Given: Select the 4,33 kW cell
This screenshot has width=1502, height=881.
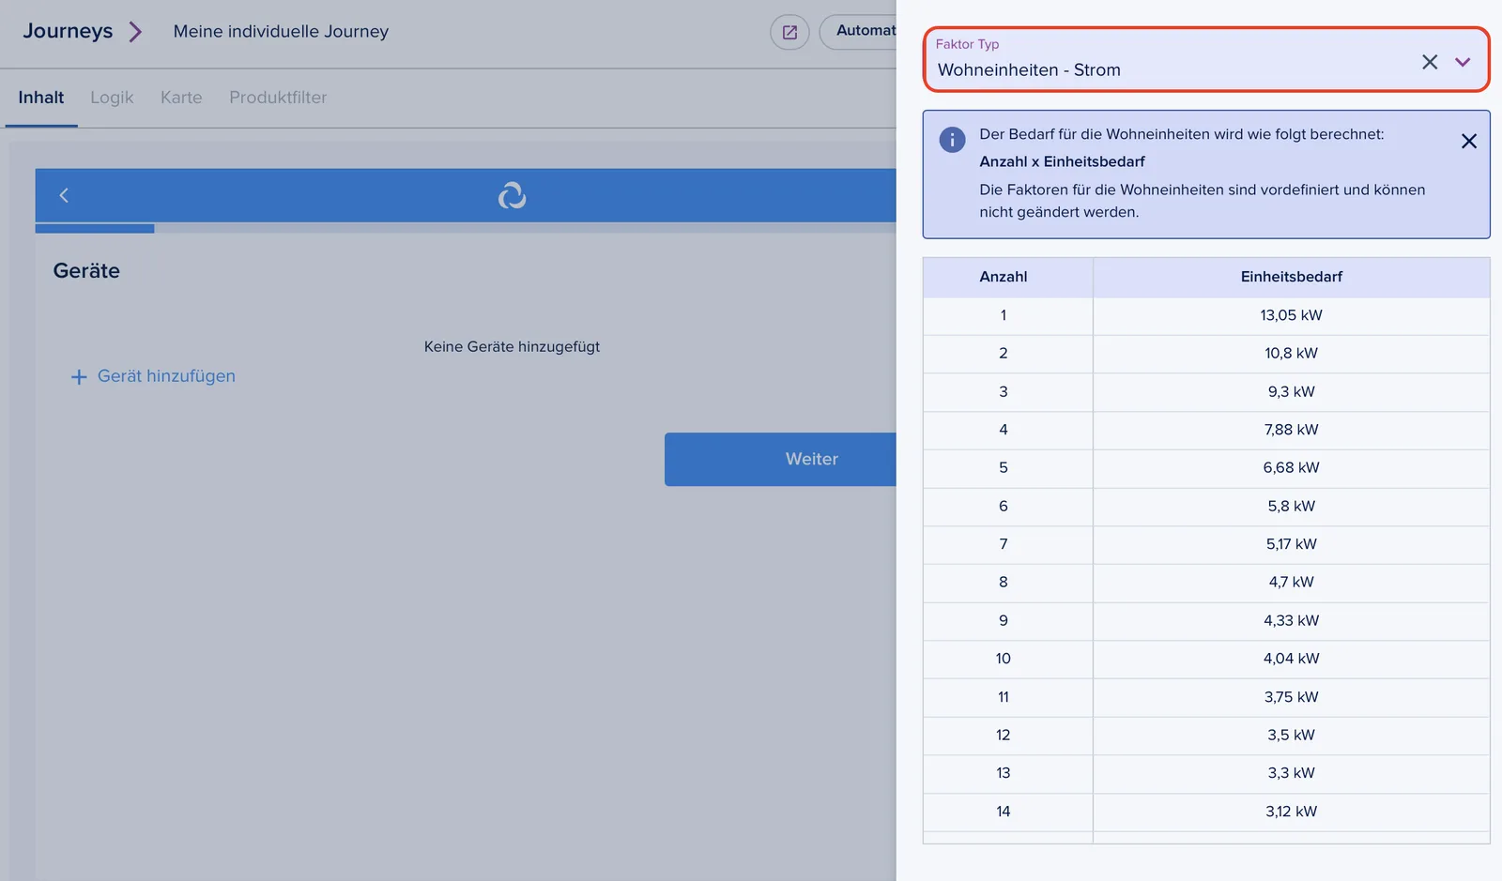Looking at the screenshot, I should click(x=1291, y=621).
